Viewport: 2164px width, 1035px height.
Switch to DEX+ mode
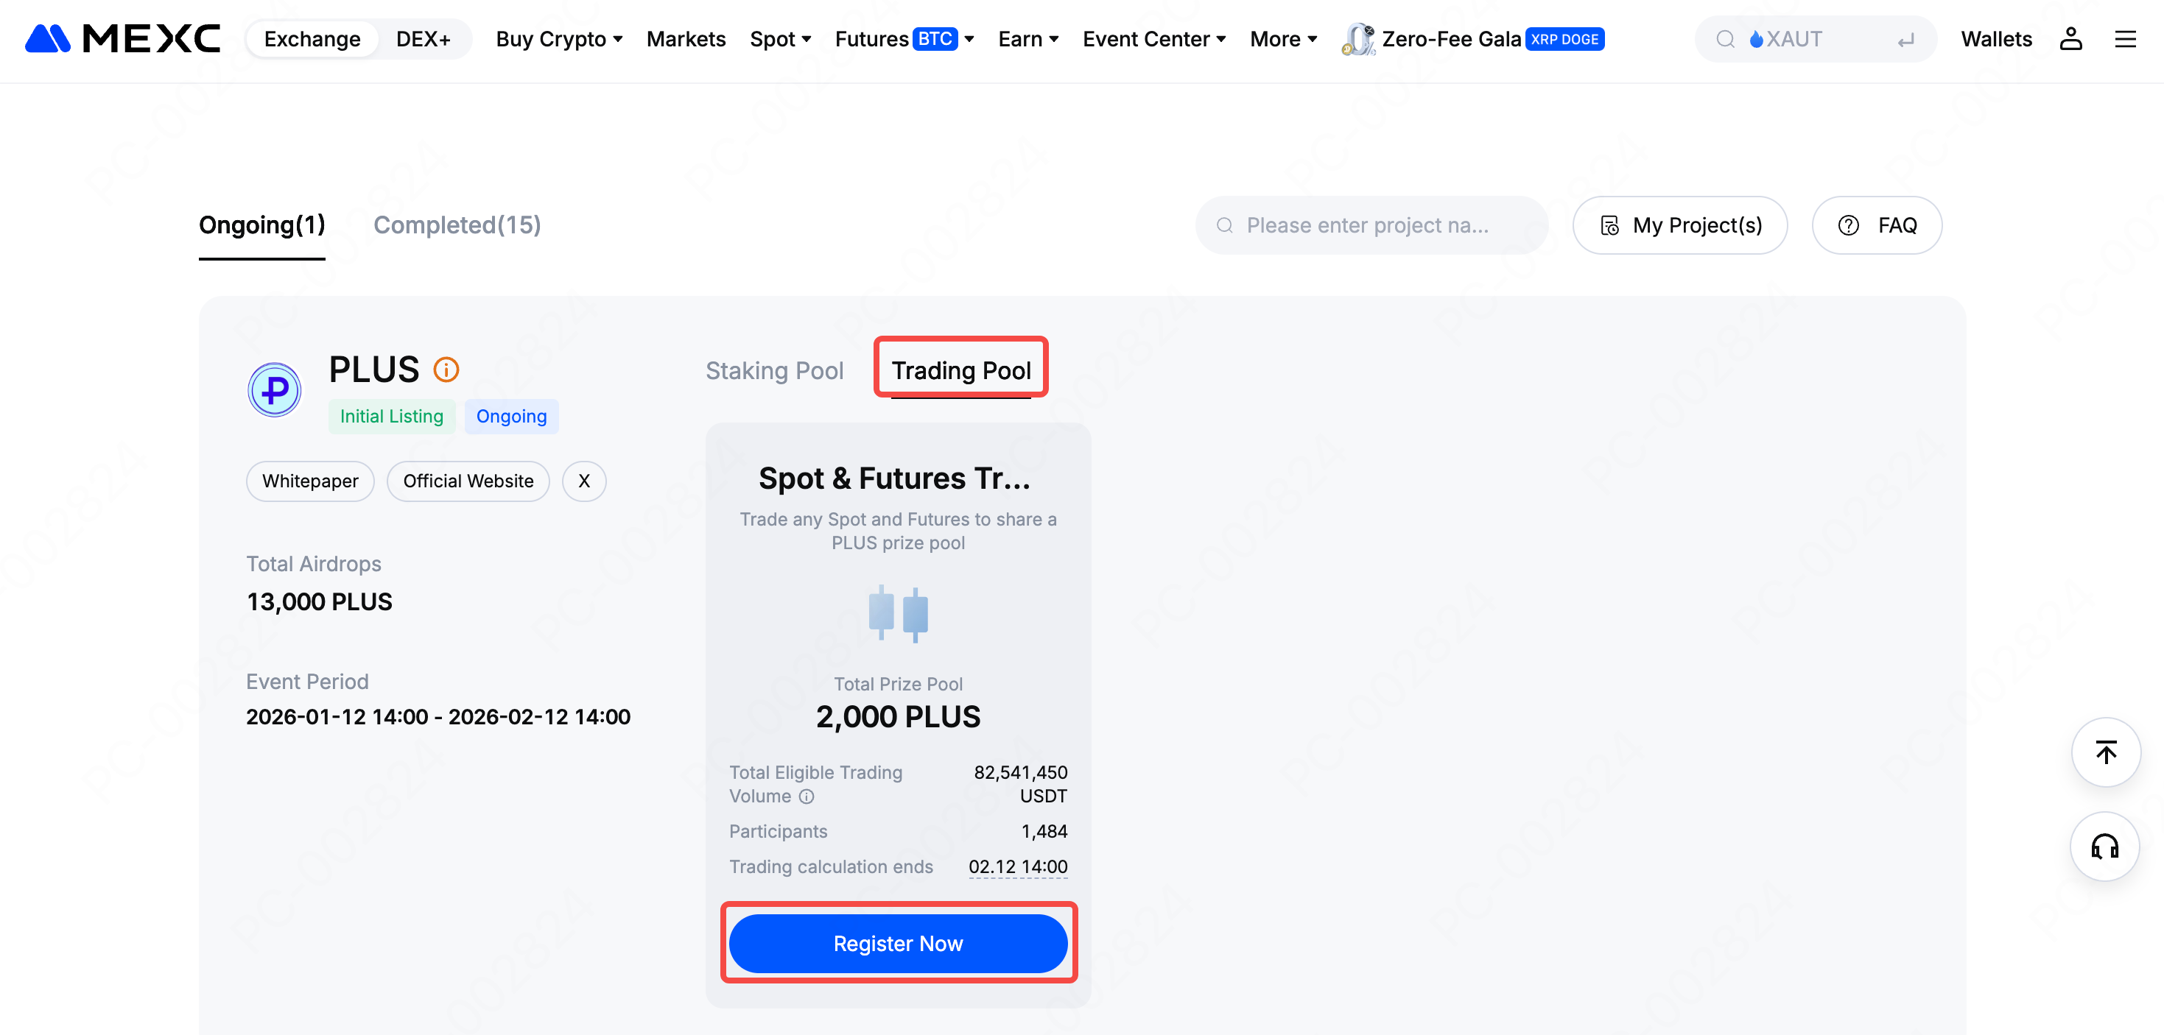click(x=424, y=40)
